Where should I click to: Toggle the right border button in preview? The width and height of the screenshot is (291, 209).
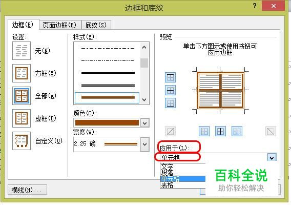[237, 131]
